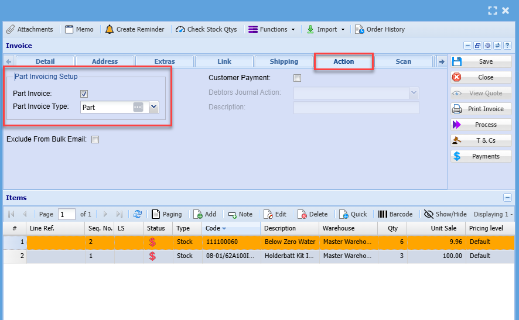Toggle Show/Hide columns
This screenshot has height=320, width=519.
click(446, 214)
